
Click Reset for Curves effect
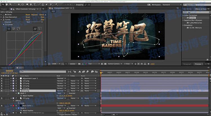28,20
